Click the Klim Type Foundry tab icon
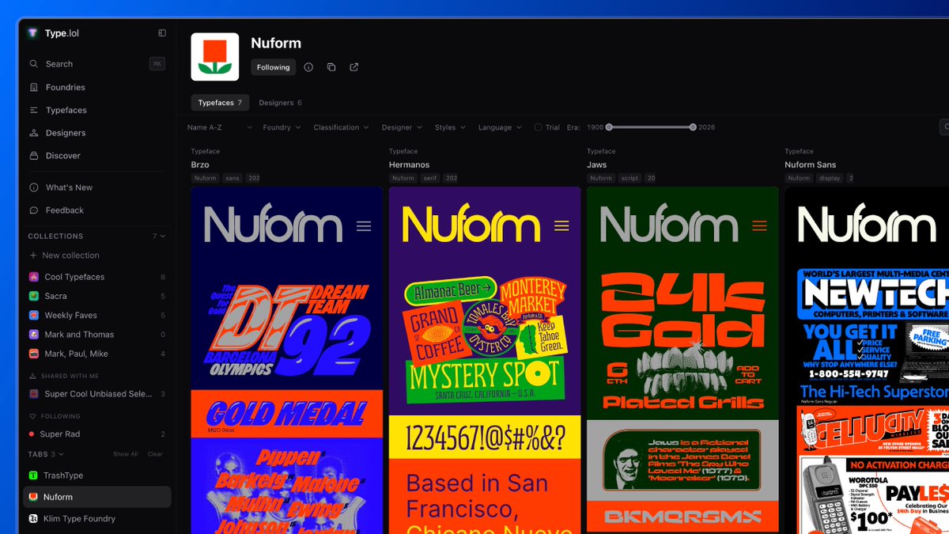 (33, 519)
